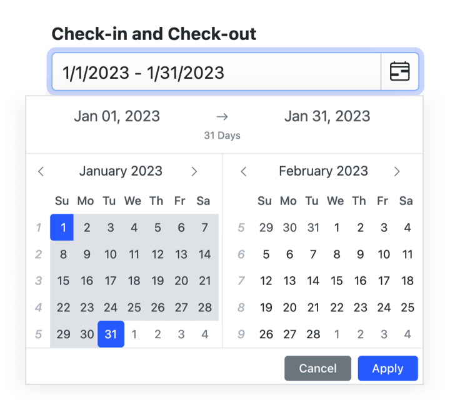Image resolution: width=450 pixels, height=410 pixels.
Task: Click next arrow beside February 2023
Action: point(397,171)
